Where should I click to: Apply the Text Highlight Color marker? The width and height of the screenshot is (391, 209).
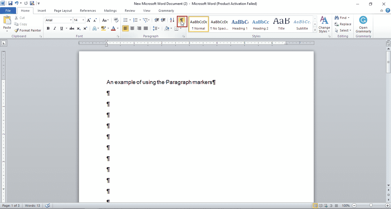pos(103,28)
